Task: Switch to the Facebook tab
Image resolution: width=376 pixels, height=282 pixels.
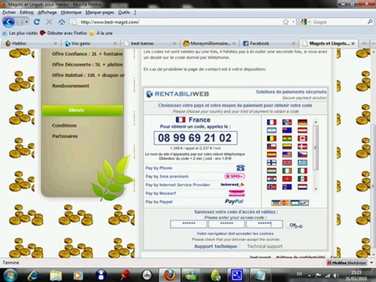Action: pos(269,43)
